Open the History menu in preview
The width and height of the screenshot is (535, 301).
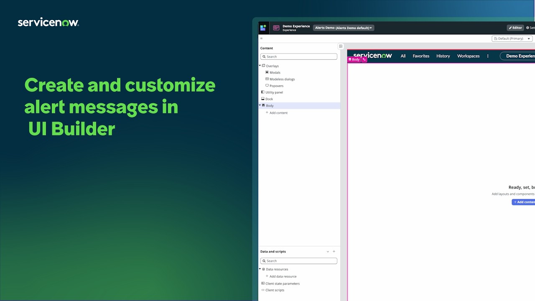(443, 56)
